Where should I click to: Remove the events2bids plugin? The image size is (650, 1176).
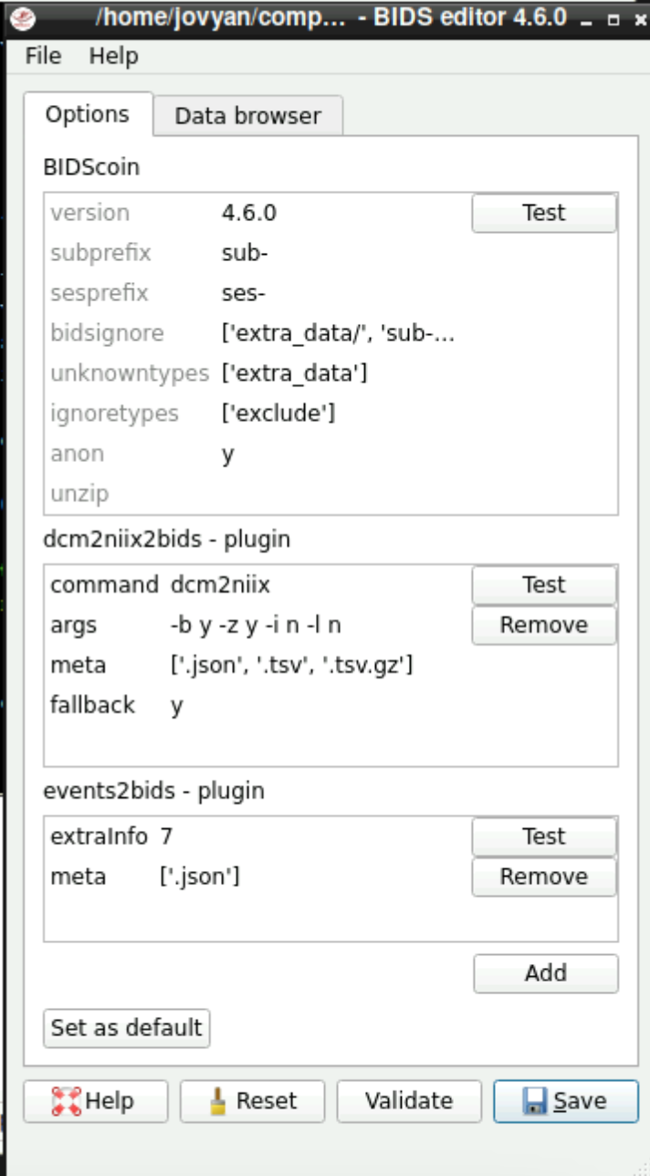544,877
